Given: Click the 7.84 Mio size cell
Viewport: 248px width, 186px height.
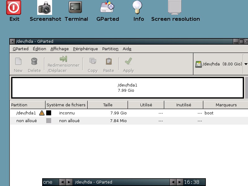Looking at the screenshot, I should (118, 121).
